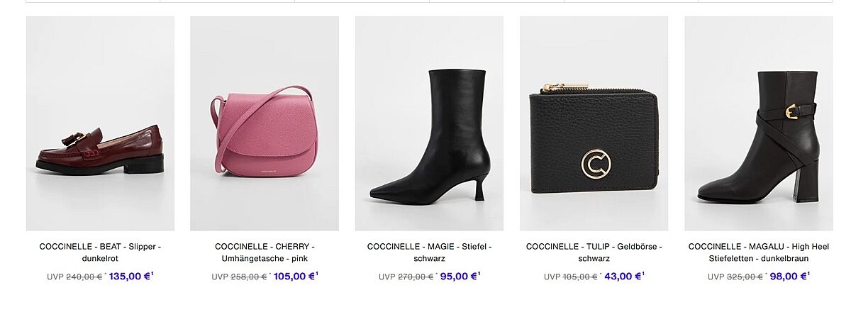The width and height of the screenshot is (851, 317).
Task: Click the 98,00 € sale price
Action: 787,277
